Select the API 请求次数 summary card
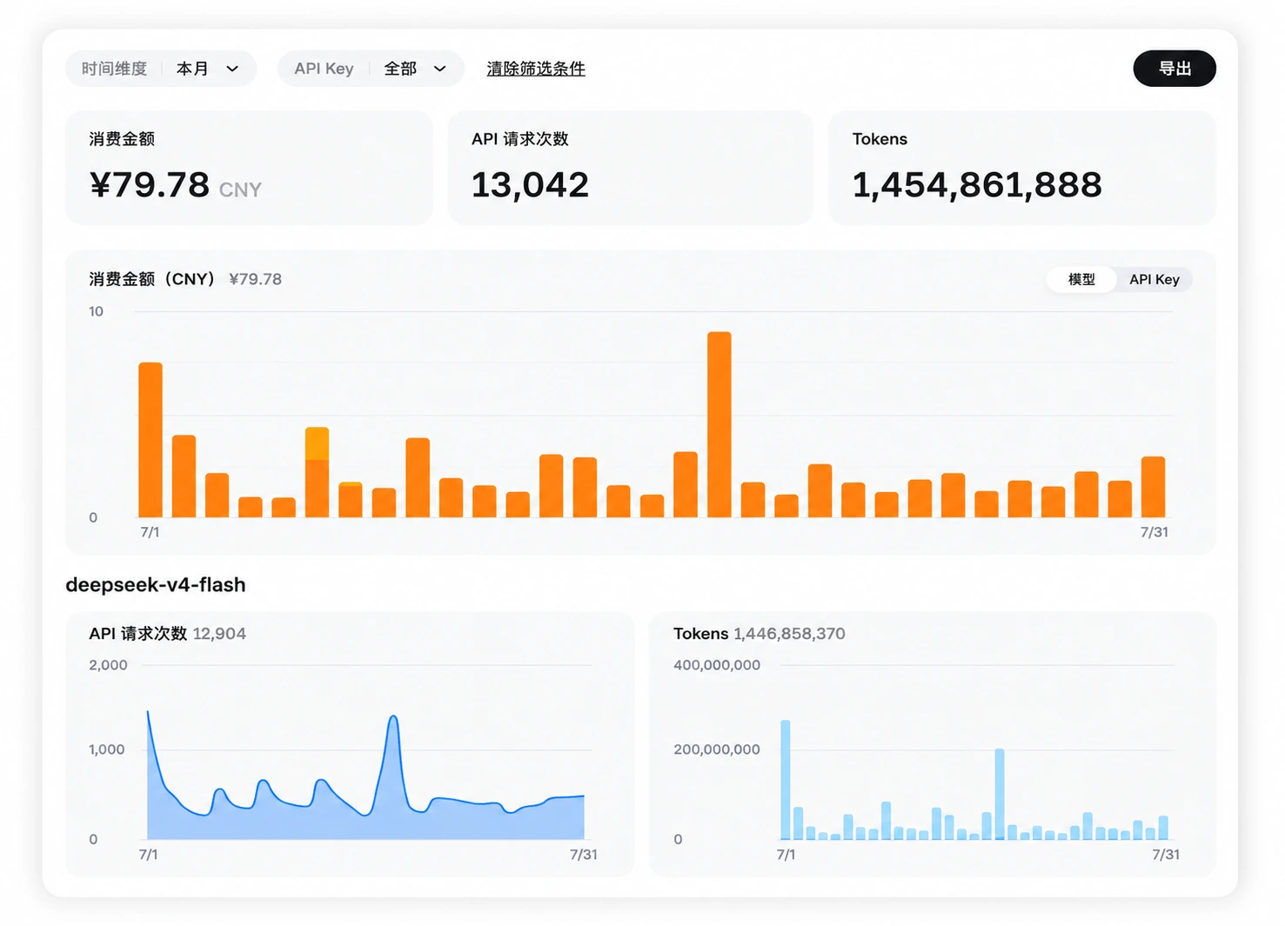The image size is (1285, 926). [631, 168]
